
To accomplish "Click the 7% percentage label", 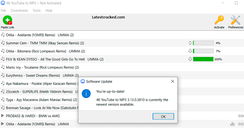I will [218, 51].
